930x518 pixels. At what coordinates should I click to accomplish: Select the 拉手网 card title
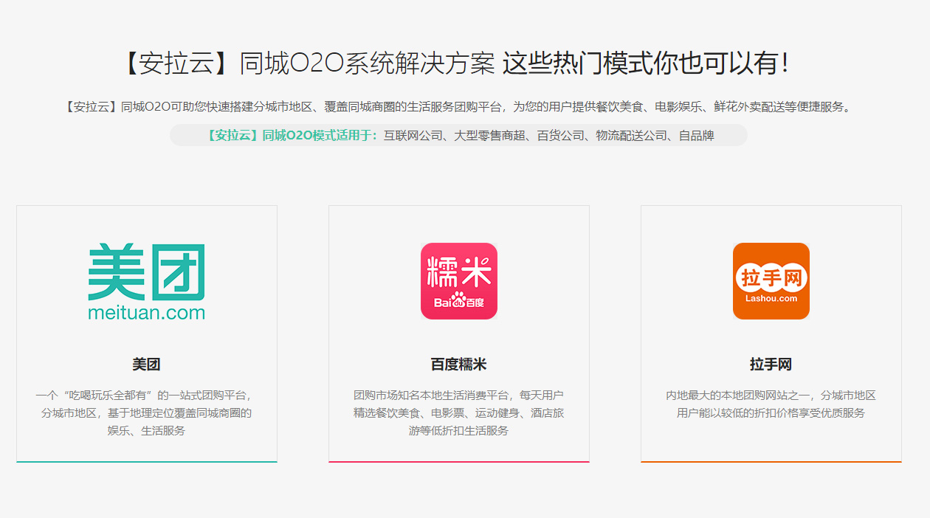[x=771, y=365]
